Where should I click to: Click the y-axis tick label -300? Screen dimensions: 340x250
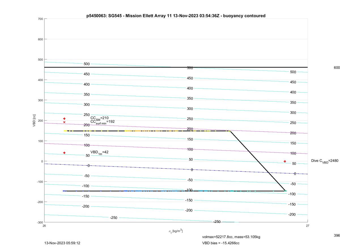pos(40,222)
